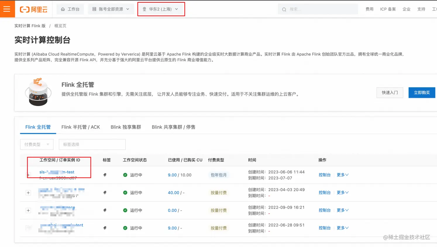Open the orange hamburger menu
437x247 pixels.
click(x=7, y=9)
